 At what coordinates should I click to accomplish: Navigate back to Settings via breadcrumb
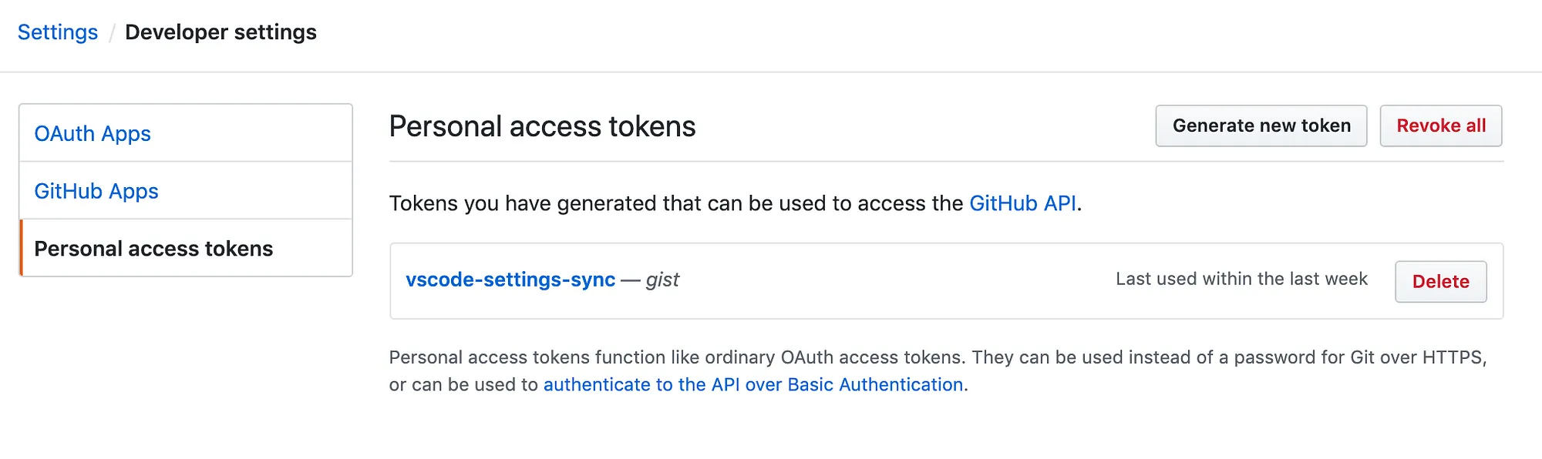pyautogui.click(x=57, y=32)
